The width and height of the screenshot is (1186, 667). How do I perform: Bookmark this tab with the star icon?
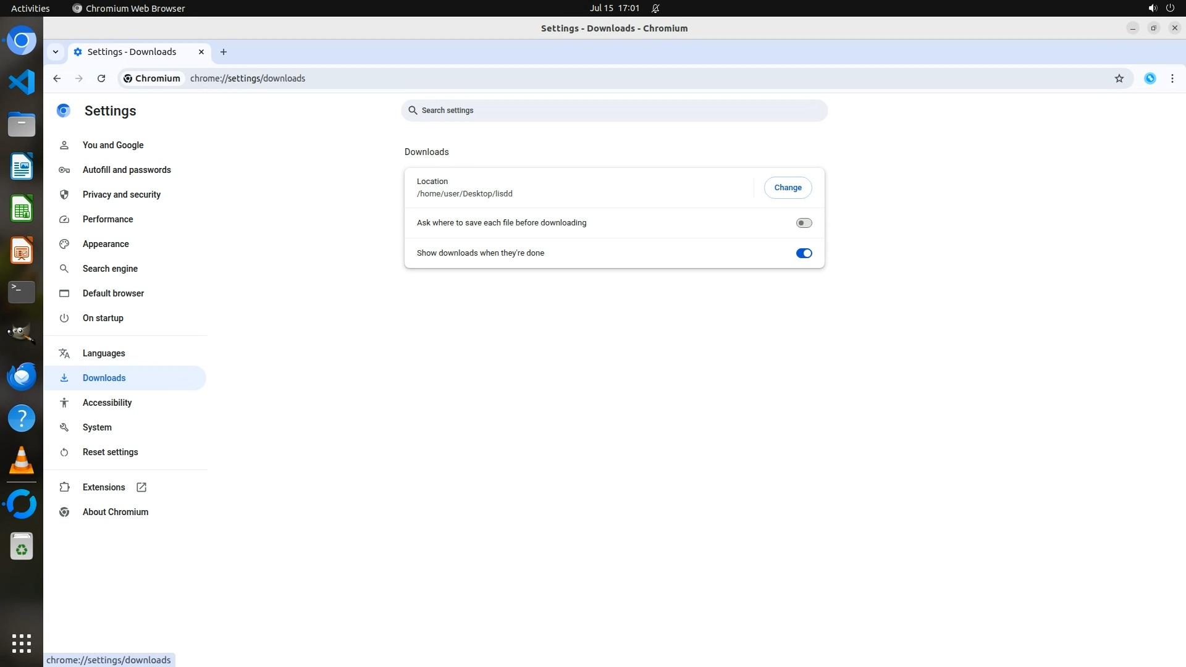pos(1119,78)
